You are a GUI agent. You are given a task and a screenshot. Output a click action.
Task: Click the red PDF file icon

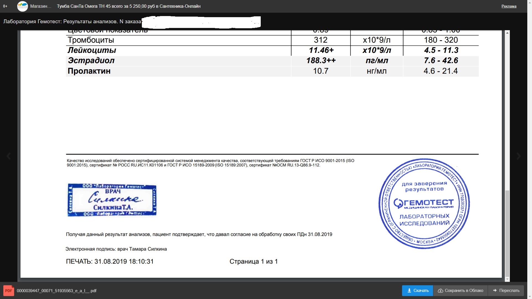click(x=9, y=291)
